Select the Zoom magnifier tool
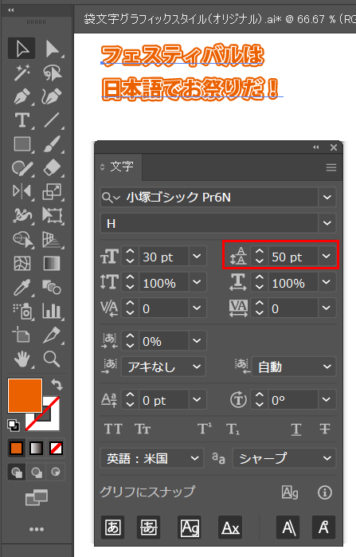 52,359
